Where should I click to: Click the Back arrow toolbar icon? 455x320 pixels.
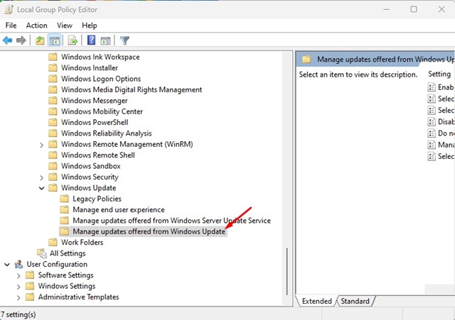coord(8,40)
